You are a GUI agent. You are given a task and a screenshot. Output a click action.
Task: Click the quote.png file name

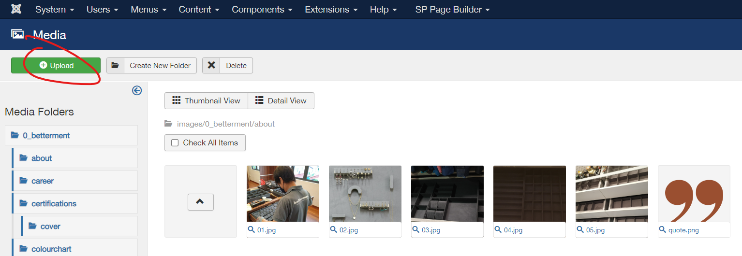pyautogui.click(x=683, y=230)
